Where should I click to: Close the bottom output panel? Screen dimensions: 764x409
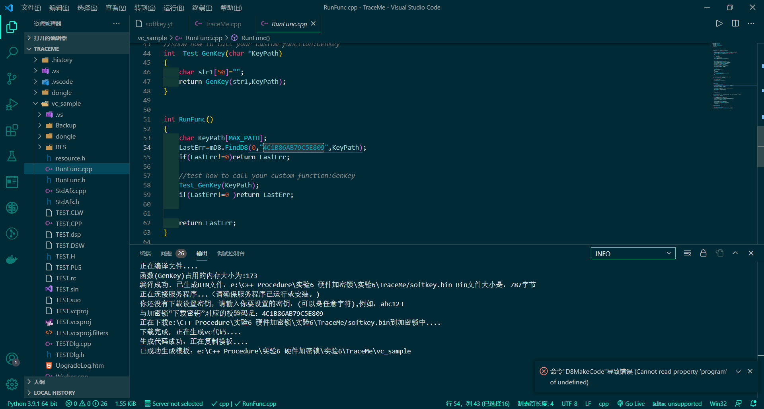tap(751, 253)
